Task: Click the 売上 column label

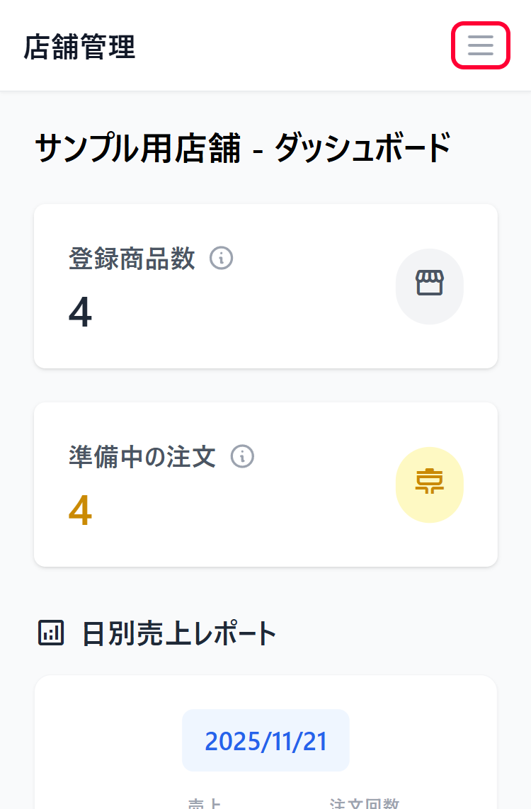Action: [x=205, y=803]
